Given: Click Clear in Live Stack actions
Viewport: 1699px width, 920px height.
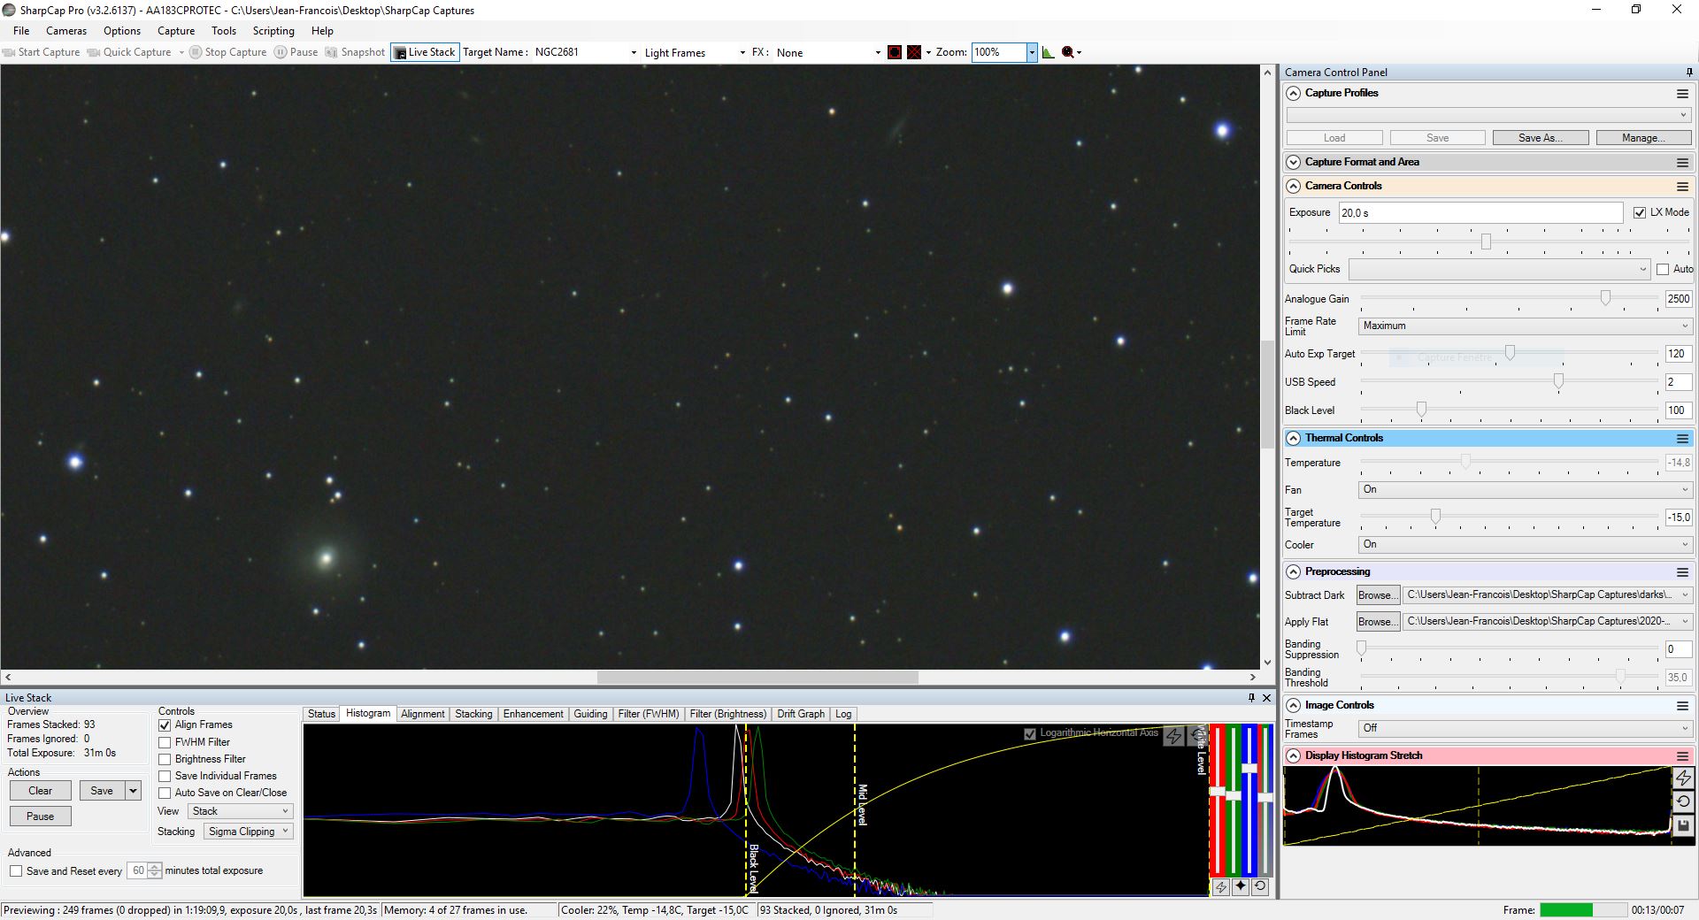Looking at the screenshot, I should coord(41,791).
